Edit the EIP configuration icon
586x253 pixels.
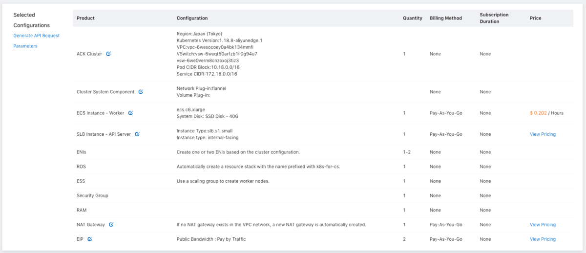(x=90, y=239)
